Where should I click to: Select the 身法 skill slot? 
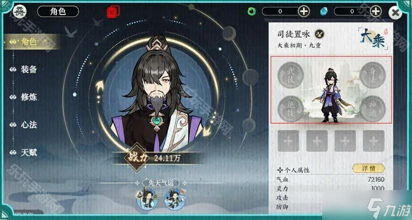click(372, 75)
